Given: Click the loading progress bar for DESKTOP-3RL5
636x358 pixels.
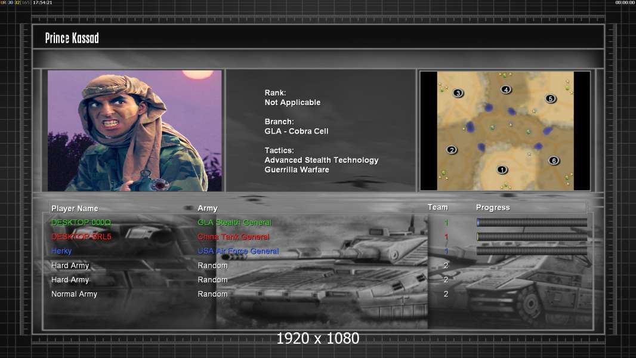Looking at the screenshot, I should (532, 236).
